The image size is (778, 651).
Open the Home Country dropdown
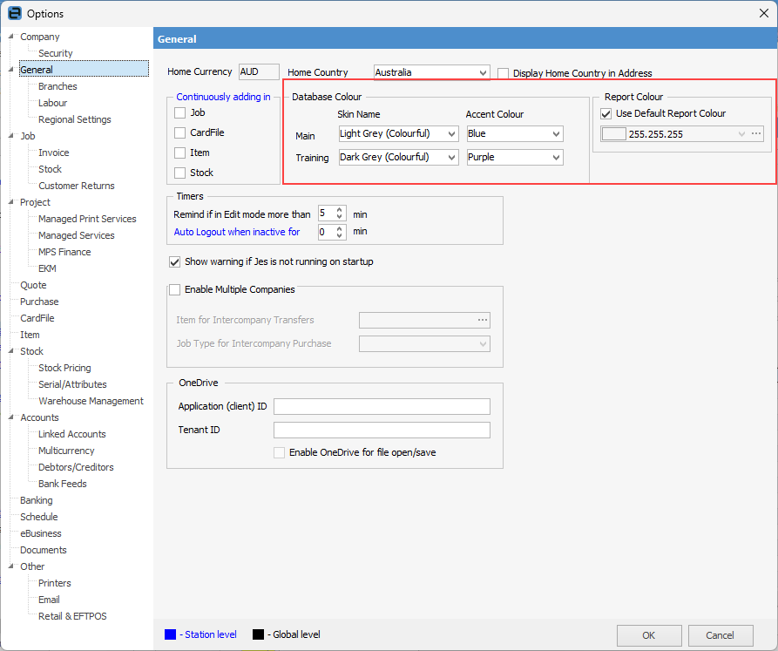pyautogui.click(x=483, y=73)
